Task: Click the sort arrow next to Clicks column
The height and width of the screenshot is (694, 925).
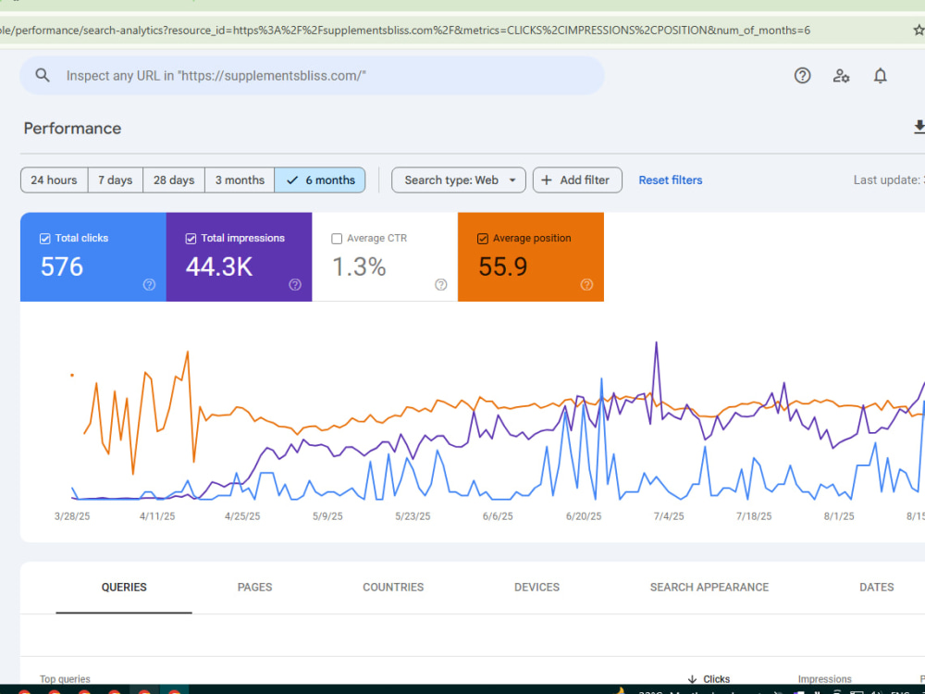Action: point(693,679)
